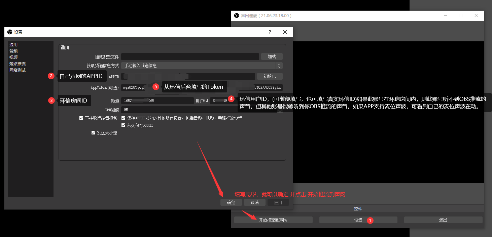Open the 获取频道信息方式 dropdown
The height and width of the screenshot is (237, 492).
[202, 66]
